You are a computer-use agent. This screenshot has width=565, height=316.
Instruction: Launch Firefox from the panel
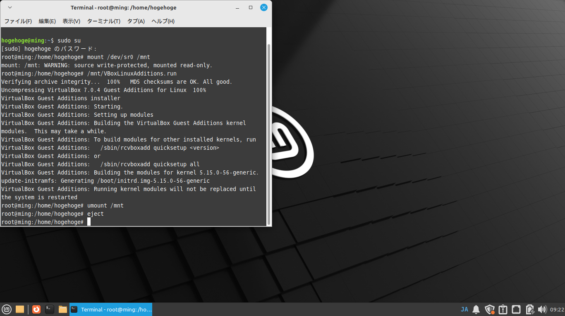(x=36, y=309)
